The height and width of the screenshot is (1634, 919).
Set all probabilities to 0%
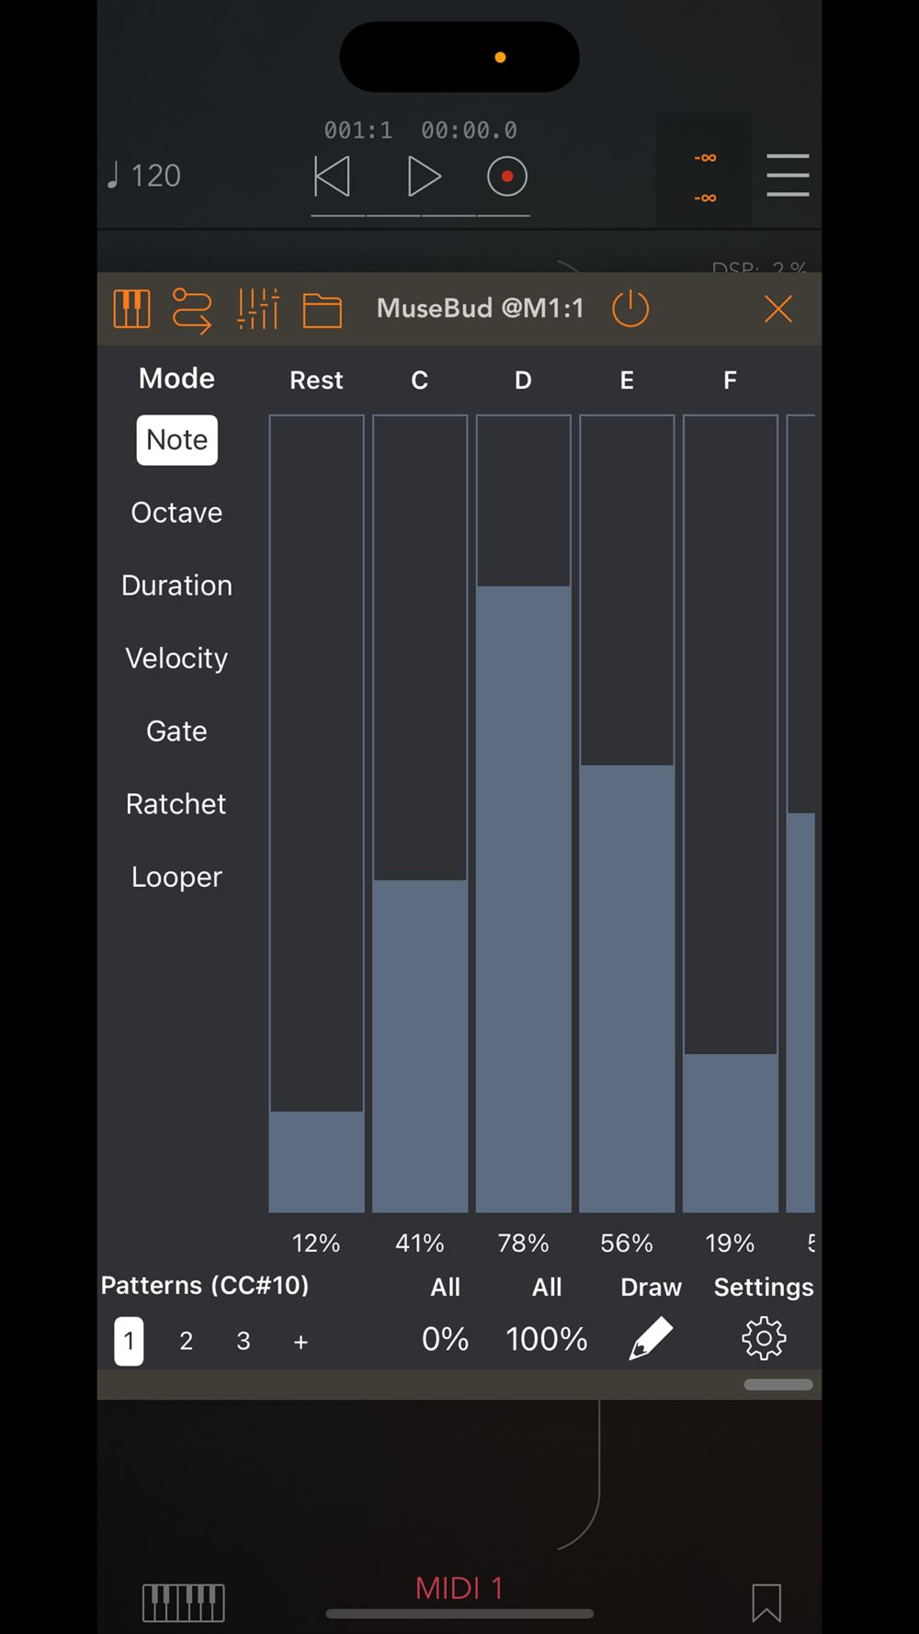(445, 1339)
